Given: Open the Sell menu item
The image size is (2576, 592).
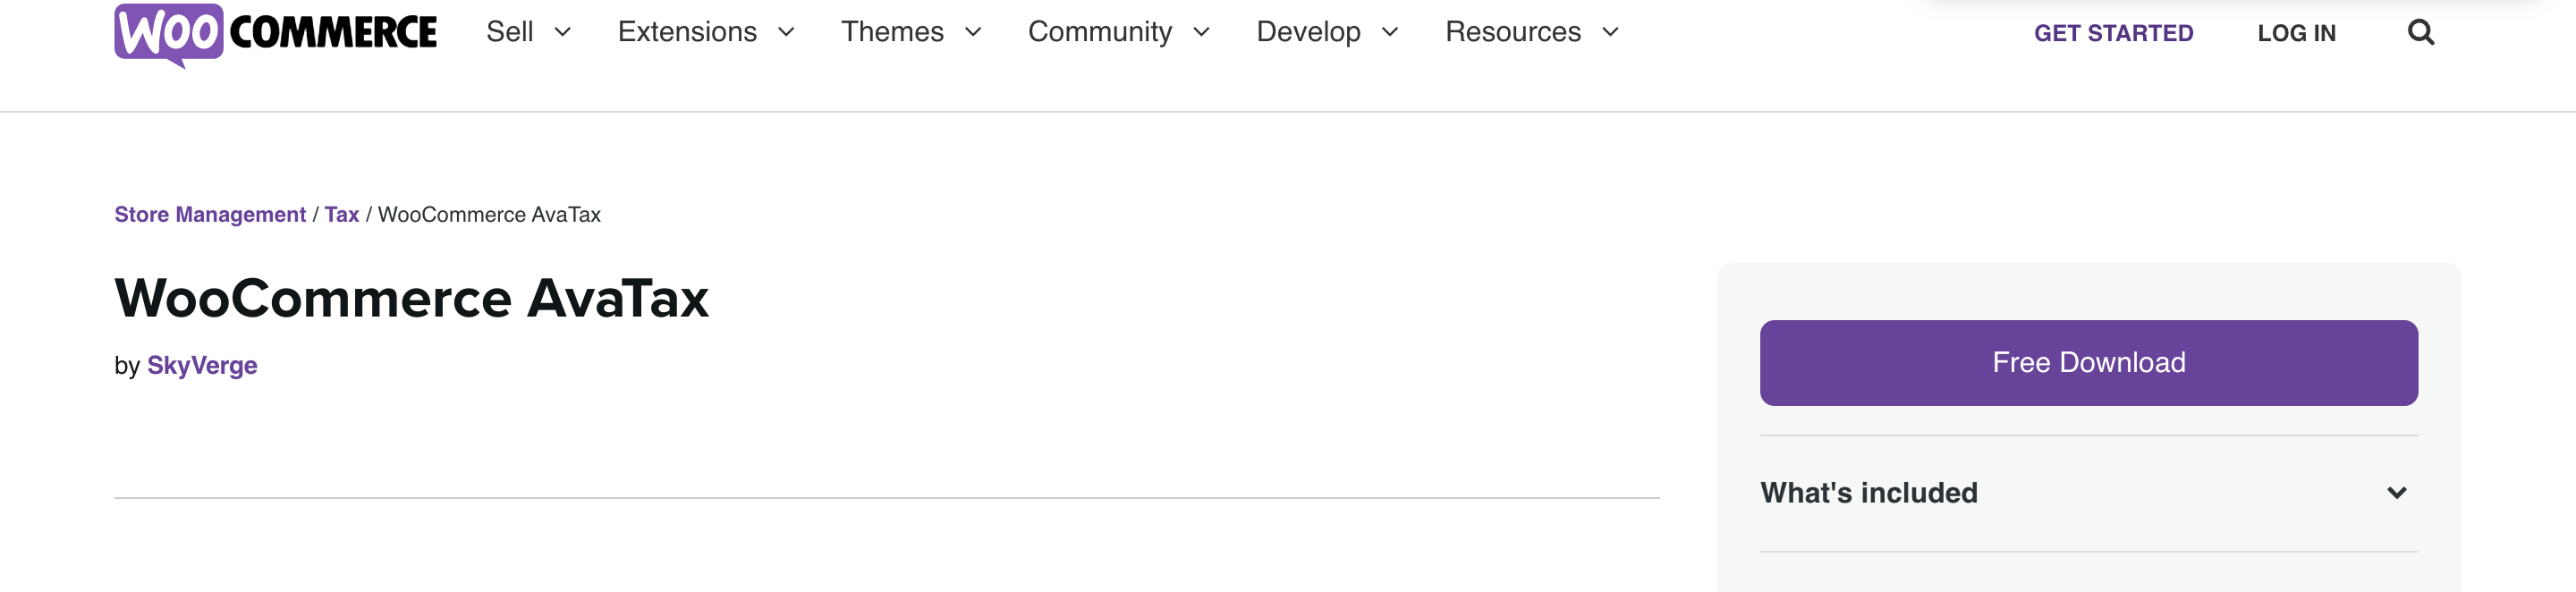Looking at the screenshot, I should [x=509, y=32].
